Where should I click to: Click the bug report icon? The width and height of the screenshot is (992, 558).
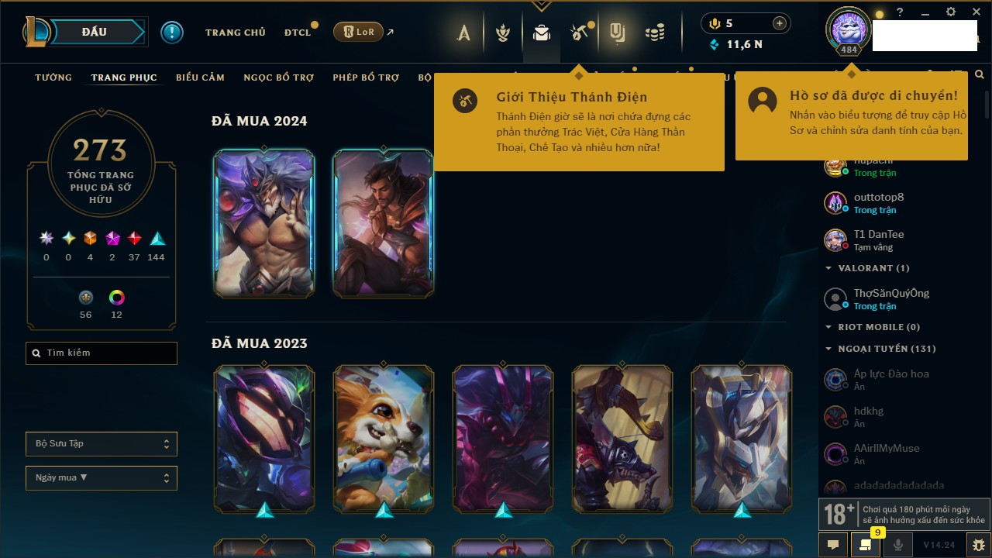[x=979, y=545]
